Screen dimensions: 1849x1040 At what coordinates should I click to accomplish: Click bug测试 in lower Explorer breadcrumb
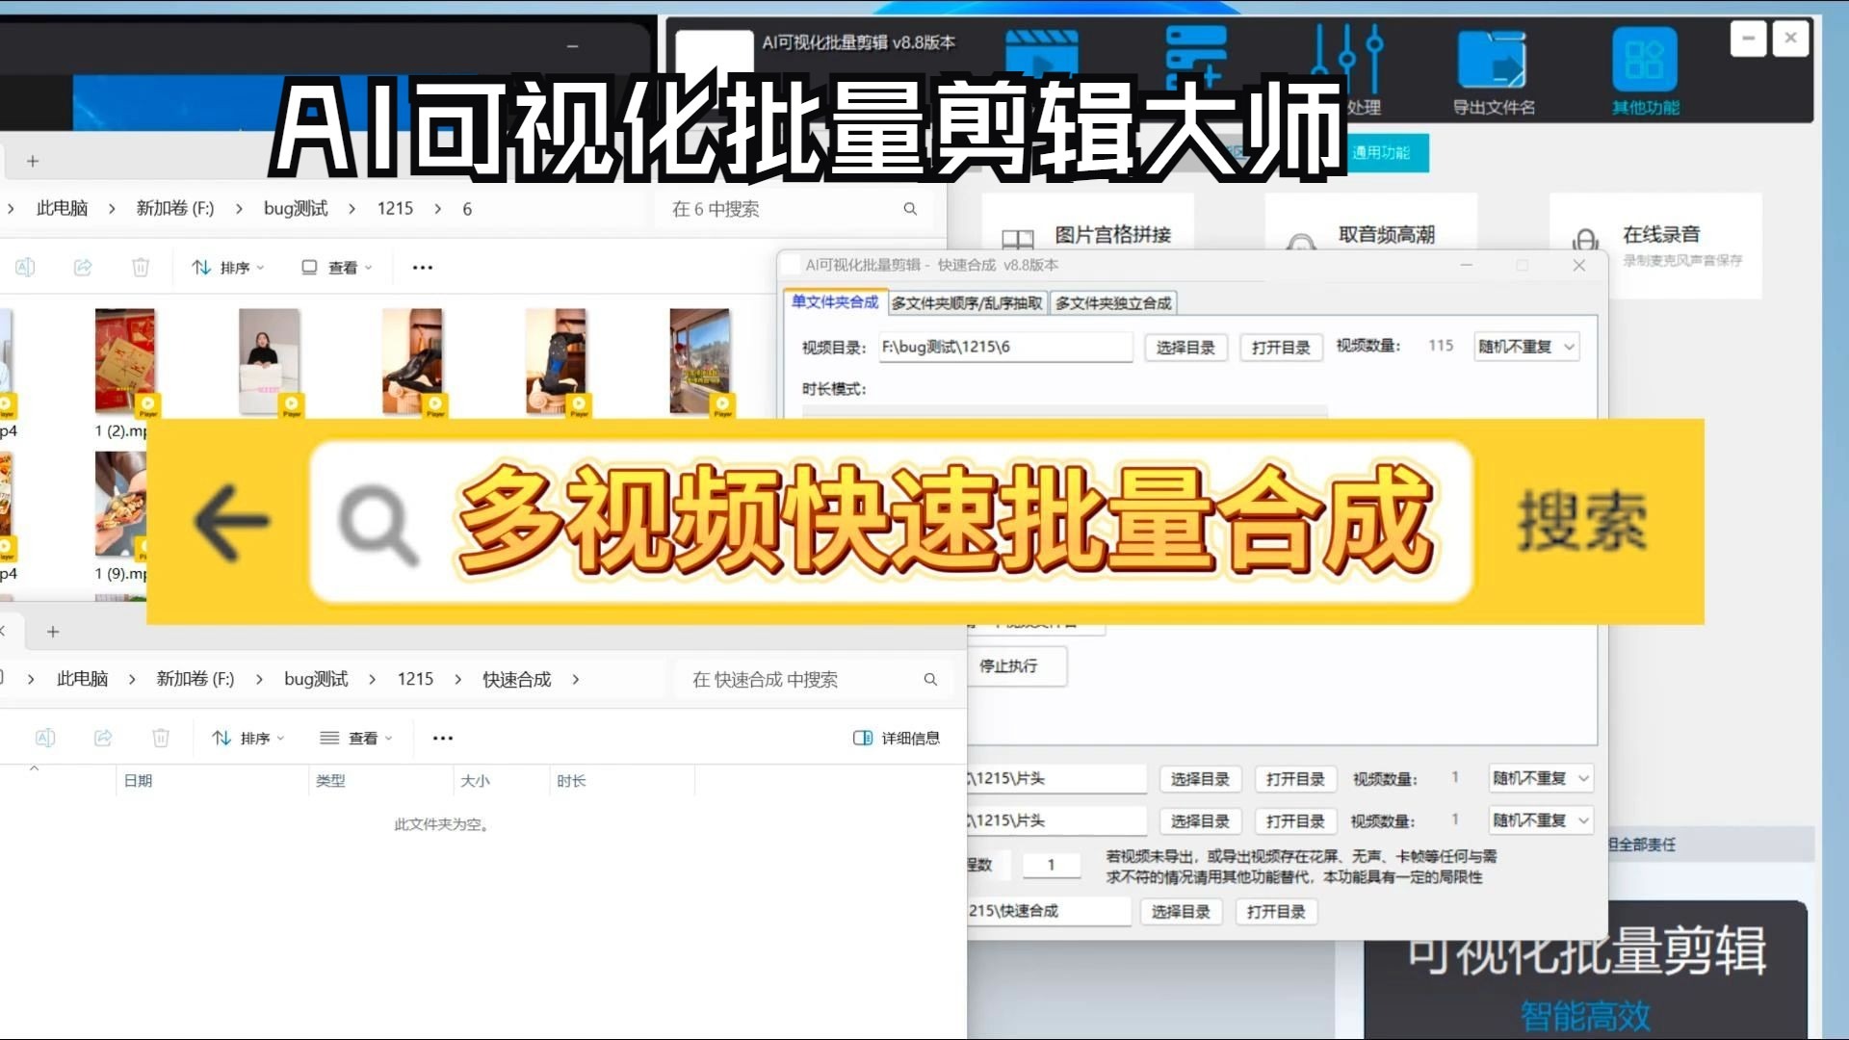[x=316, y=679]
